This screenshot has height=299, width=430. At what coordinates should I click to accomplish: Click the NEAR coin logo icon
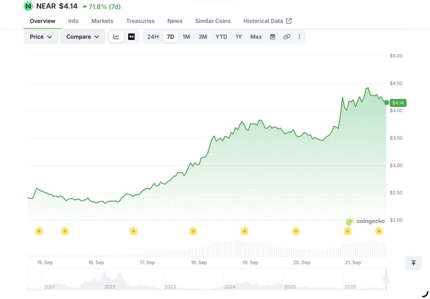point(28,6)
